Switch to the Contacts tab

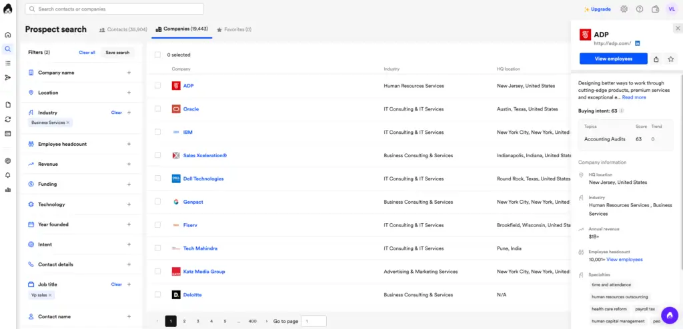(123, 29)
